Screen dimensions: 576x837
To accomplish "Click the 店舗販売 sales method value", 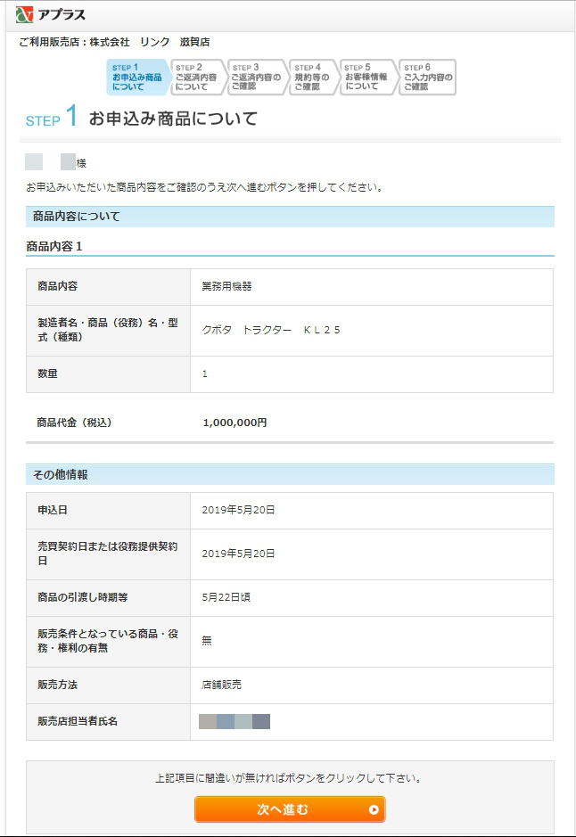I will point(221,685).
